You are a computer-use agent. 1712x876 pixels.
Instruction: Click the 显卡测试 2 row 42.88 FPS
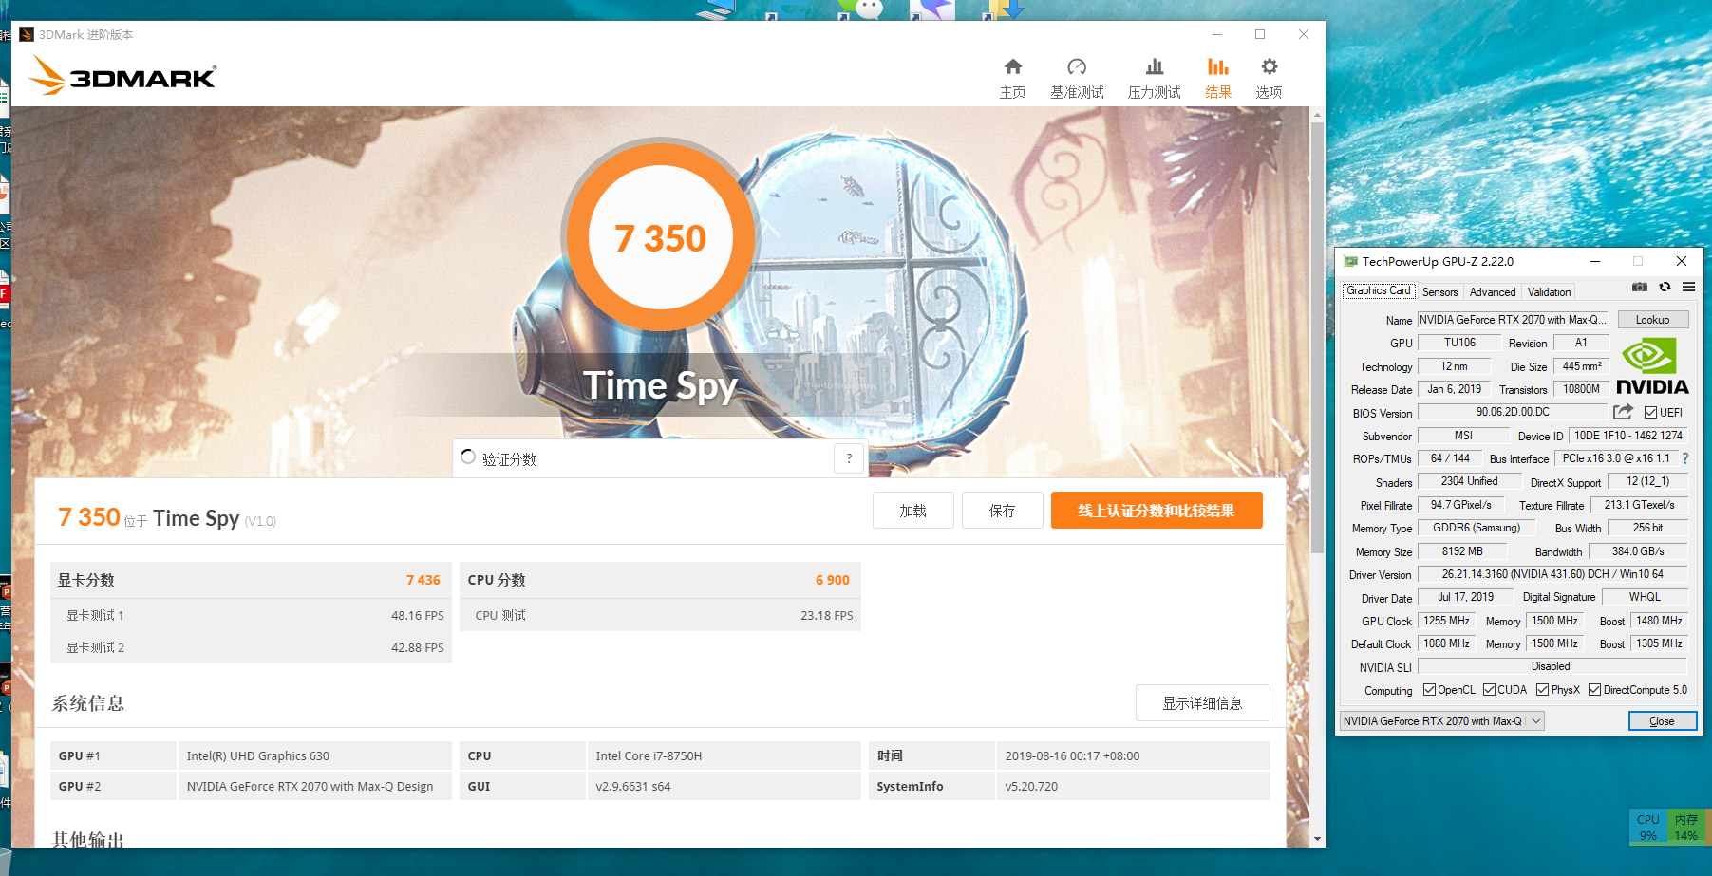(251, 647)
